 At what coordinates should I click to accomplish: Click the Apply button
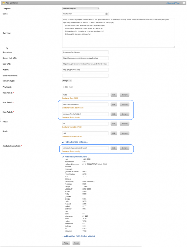coord(66,243)
